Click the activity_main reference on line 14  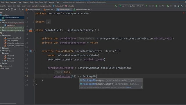pos(94,60)
